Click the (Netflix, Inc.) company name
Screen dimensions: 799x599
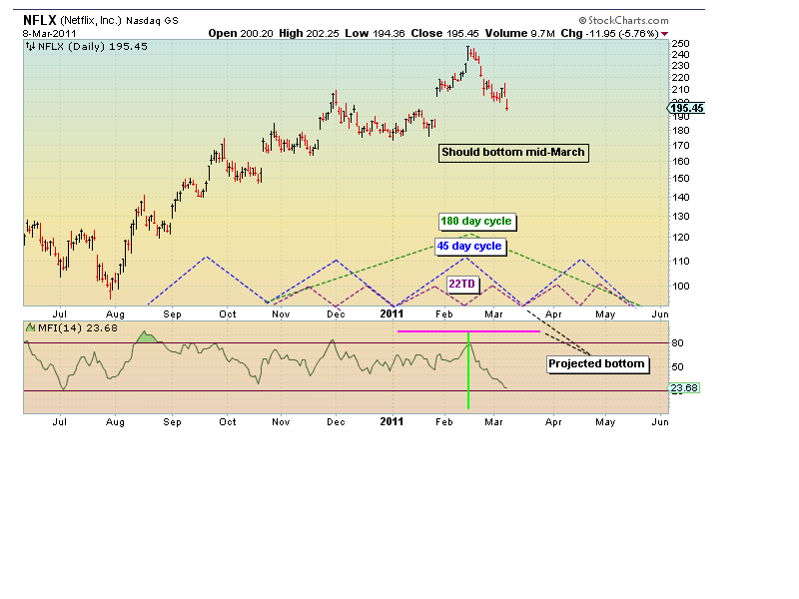pos(91,20)
